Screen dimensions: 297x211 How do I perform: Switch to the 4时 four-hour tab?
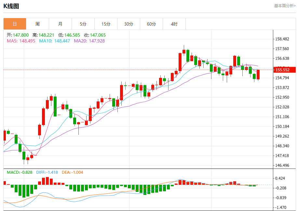(174, 24)
